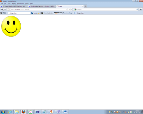Open the View menu
This screenshot has width=143, height=114.
(9, 3)
